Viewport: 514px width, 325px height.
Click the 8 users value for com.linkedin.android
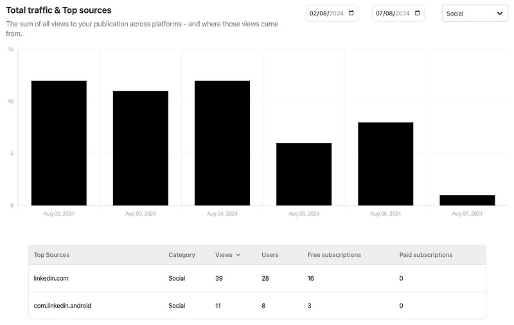coord(263,306)
